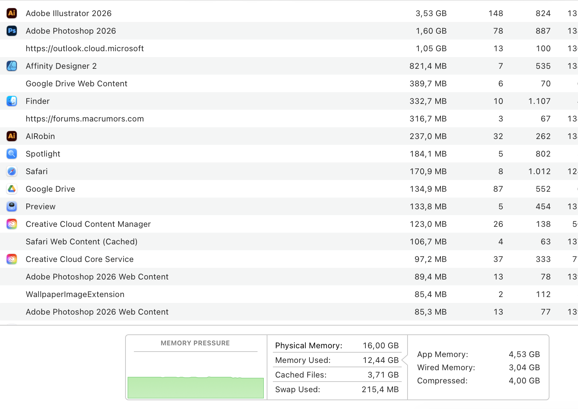
Task: Select the "https://forums.macrumors.com" process row
Action: [289, 119]
